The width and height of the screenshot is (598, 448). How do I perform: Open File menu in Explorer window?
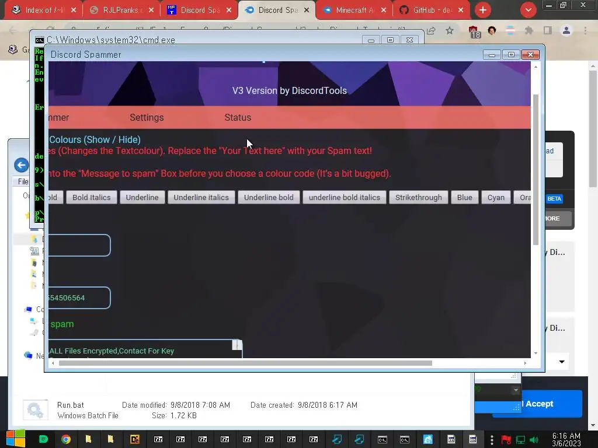[x=23, y=182]
